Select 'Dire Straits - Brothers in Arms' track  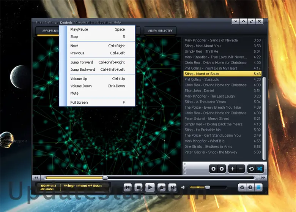222,147
